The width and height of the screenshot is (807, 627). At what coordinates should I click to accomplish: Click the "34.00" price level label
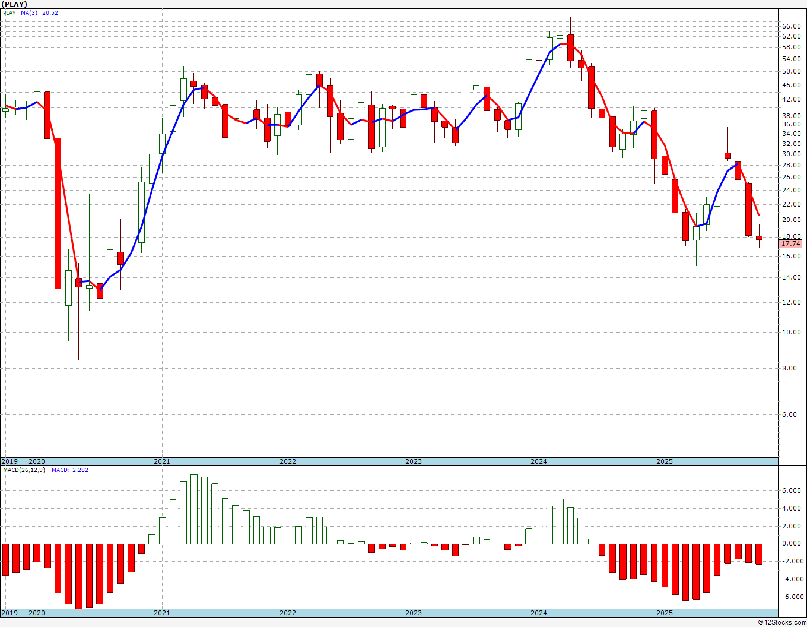[x=792, y=134]
